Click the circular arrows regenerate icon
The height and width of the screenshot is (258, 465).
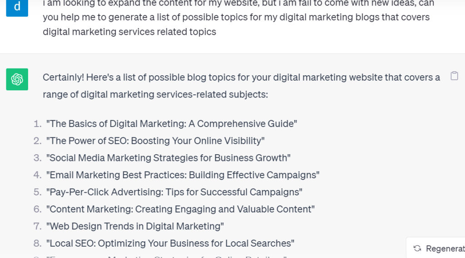coord(417,248)
